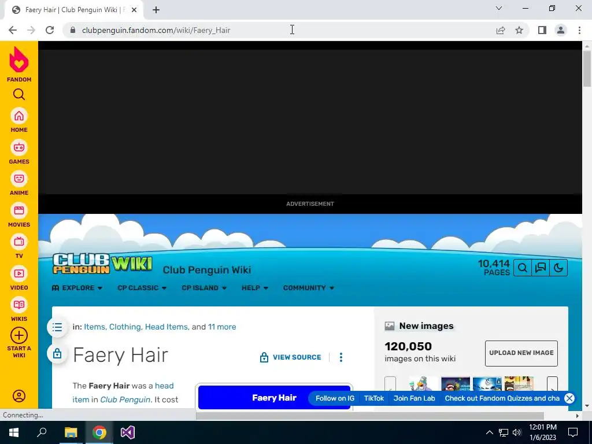
Task: Open first new image thumbnail
Action: tap(424, 384)
